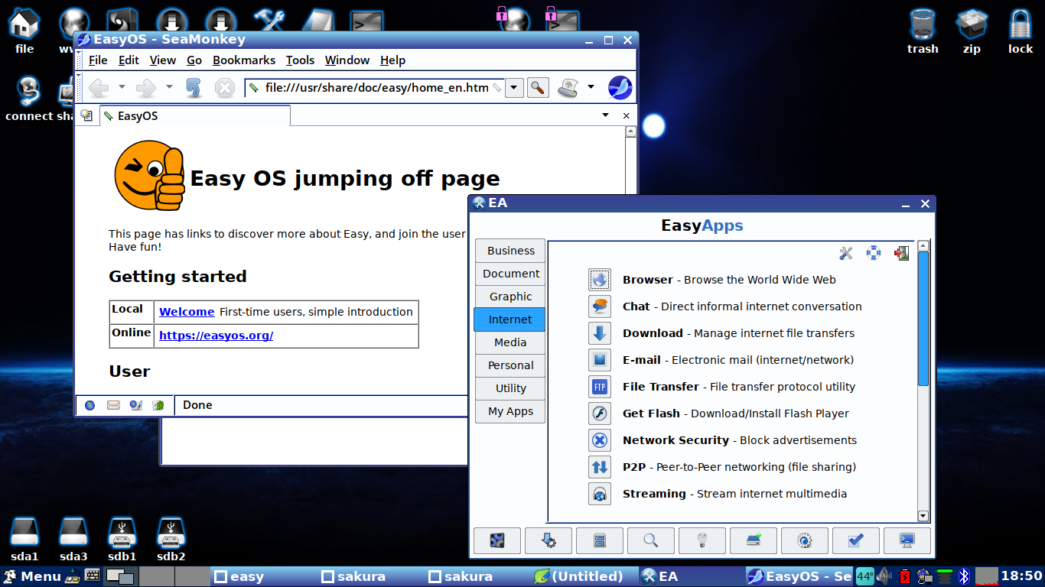Screen dimensions: 1045x587
Task: Open the Download manager icon
Action: click(600, 333)
